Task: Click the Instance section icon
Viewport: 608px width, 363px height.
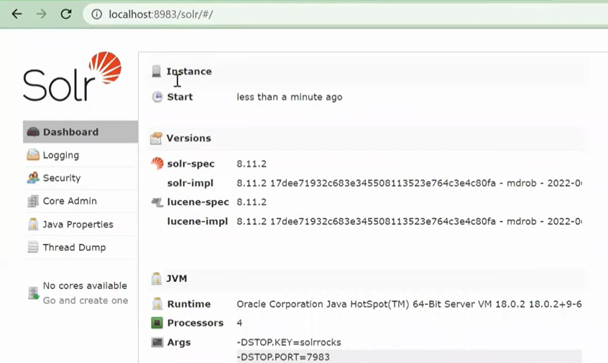Action: (156, 71)
